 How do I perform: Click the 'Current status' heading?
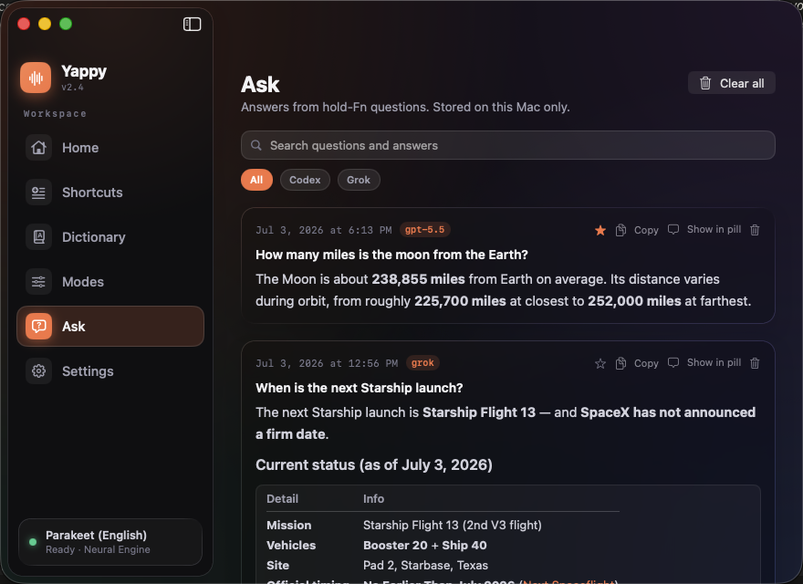pyautogui.click(x=374, y=464)
